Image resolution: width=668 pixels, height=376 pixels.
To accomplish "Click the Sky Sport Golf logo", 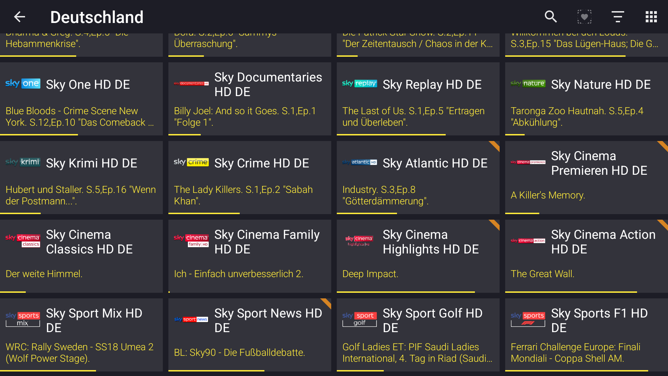I will [359, 319].
